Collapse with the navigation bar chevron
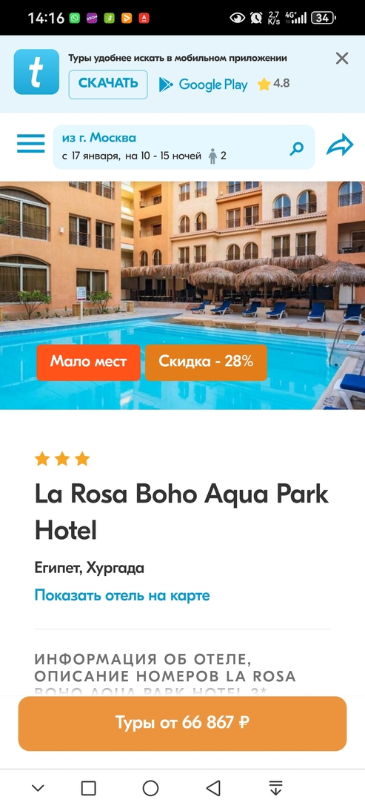The width and height of the screenshot is (365, 808). [38, 787]
